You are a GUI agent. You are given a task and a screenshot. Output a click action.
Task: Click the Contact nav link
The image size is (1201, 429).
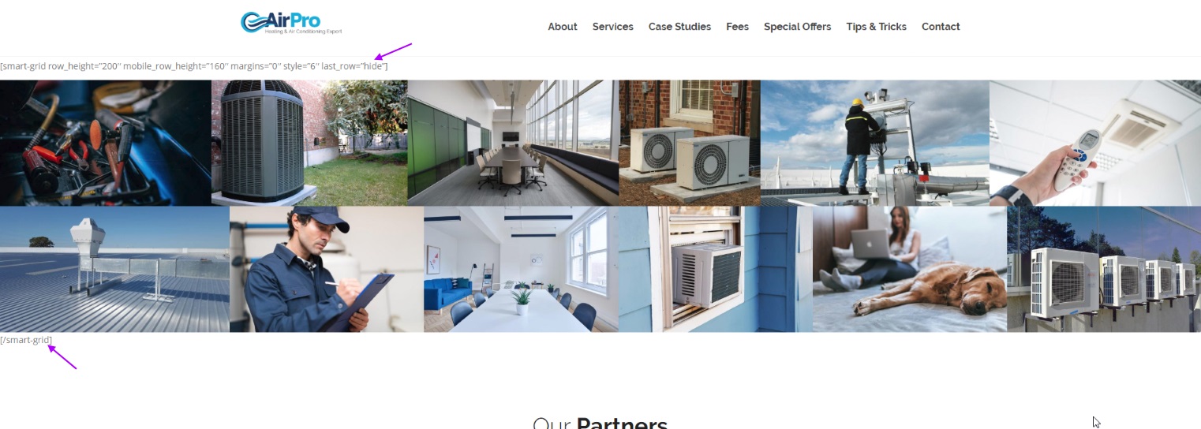point(941,27)
